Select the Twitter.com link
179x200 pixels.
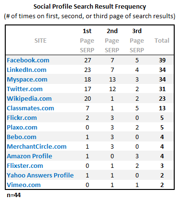click(24, 89)
